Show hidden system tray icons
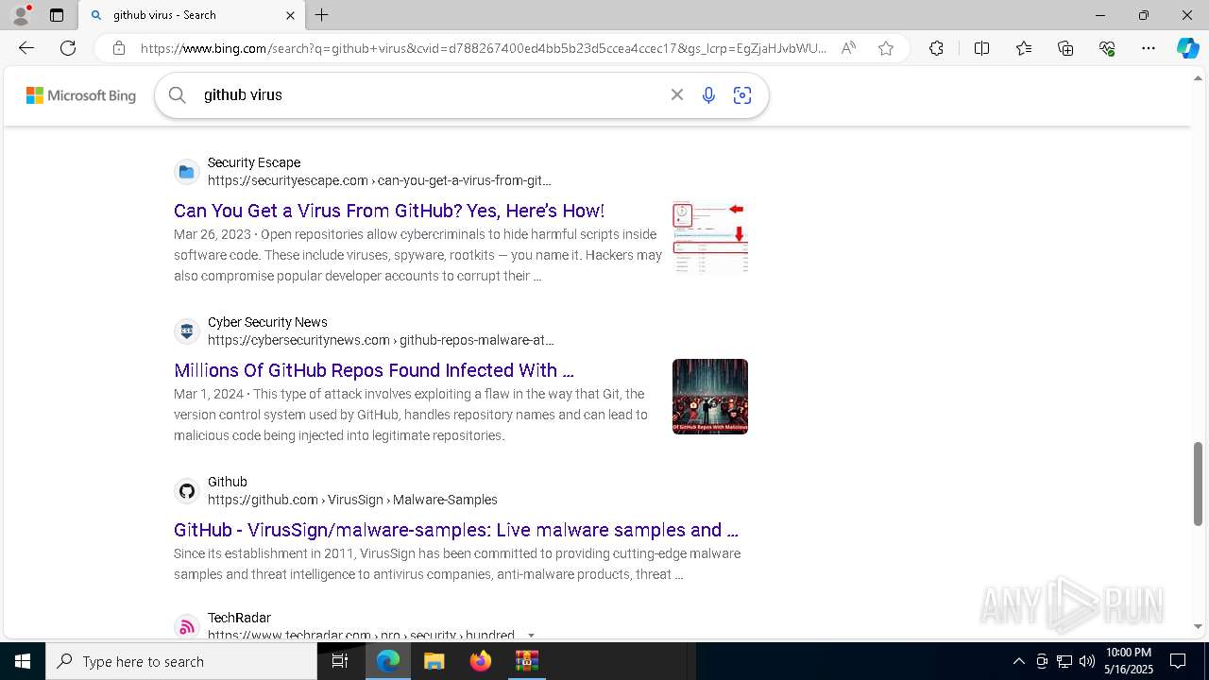This screenshot has width=1209, height=680. point(1018,661)
